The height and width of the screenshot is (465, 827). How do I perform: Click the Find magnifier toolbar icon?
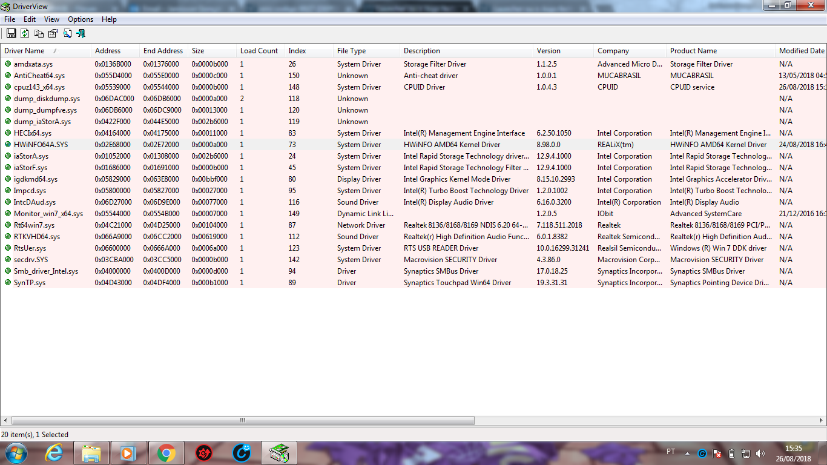(67, 34)
